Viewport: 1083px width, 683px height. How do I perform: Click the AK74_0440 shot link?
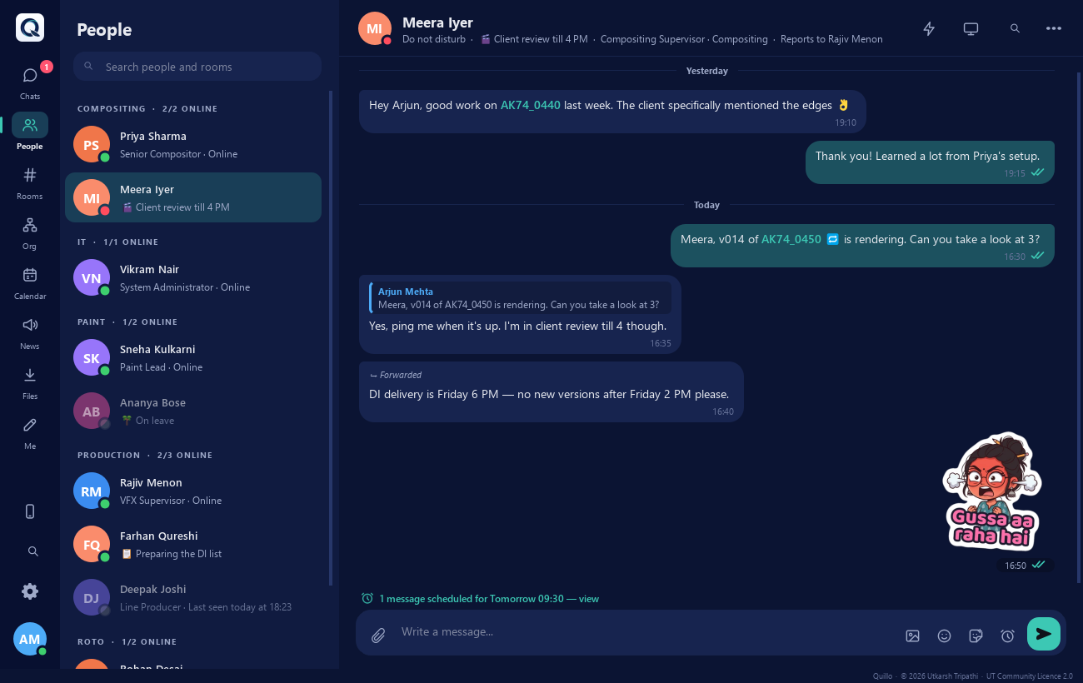pyautogui.click(x=530, y=105)
